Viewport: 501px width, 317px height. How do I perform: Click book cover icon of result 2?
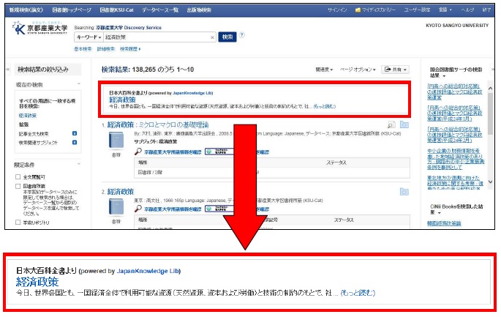(116, 206)
